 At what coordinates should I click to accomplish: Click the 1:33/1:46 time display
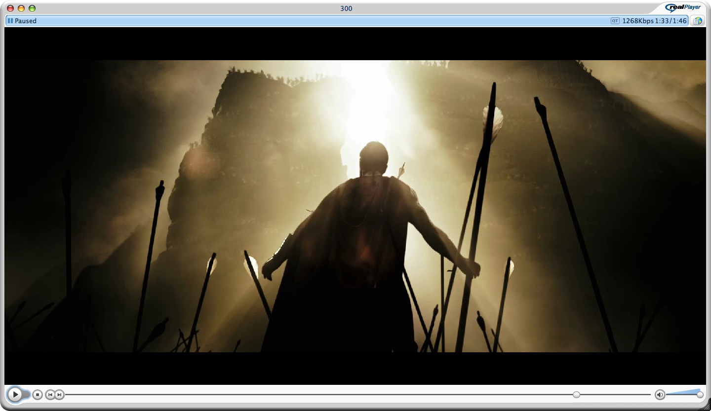[671, 21]
